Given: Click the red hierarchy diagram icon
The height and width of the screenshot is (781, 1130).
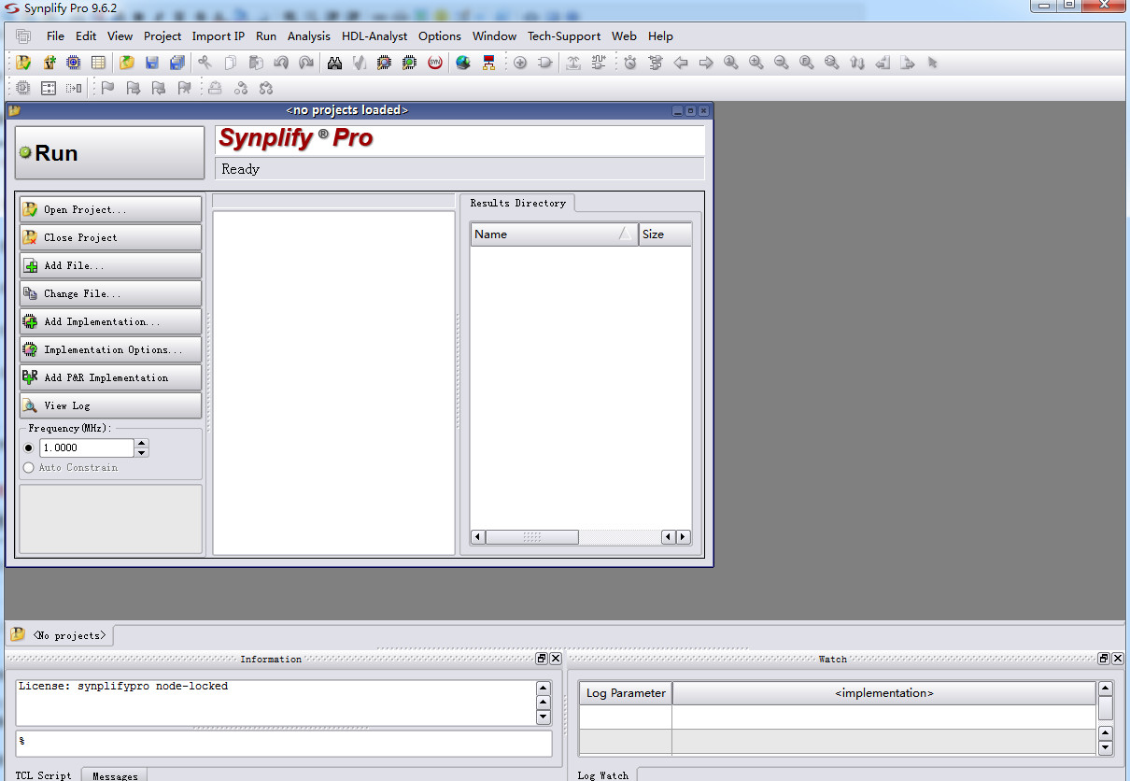Looking at the screenshot, I should click(488, 63).
